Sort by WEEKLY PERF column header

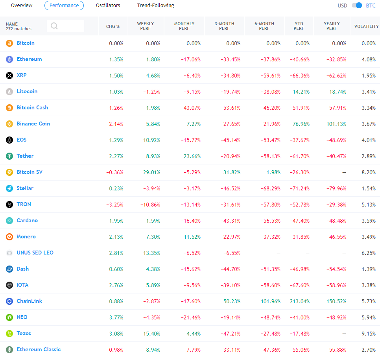tap(145, 26)
